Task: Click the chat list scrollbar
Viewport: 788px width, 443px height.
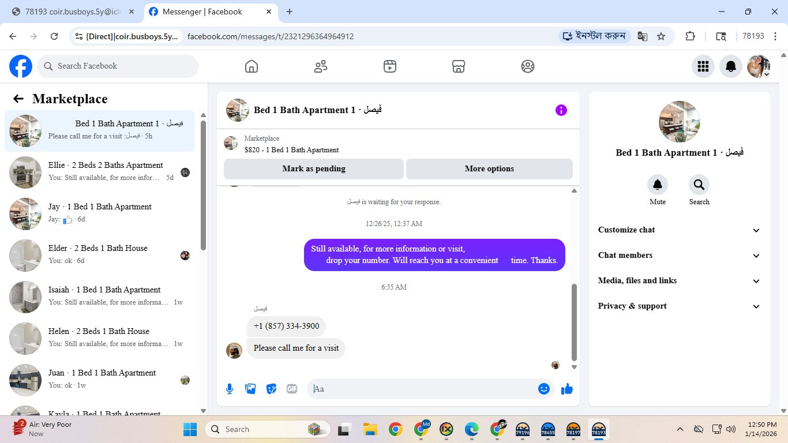Action: pos(203,185)
